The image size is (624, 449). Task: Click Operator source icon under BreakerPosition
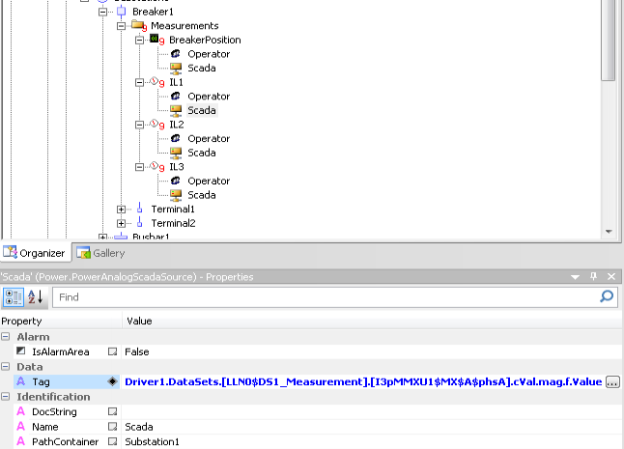[176, 54]
